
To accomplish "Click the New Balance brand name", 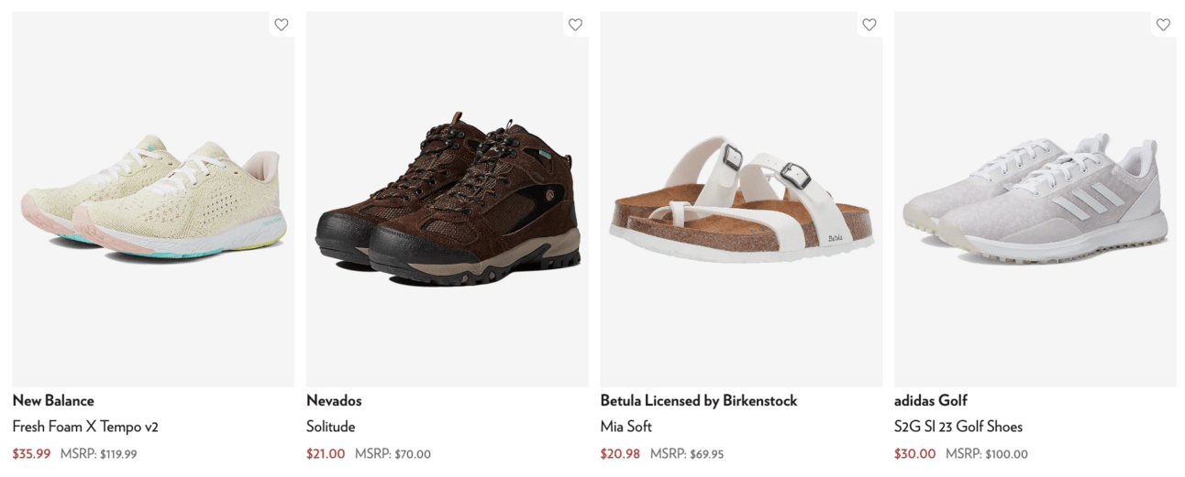I will (x=53, y=400).
